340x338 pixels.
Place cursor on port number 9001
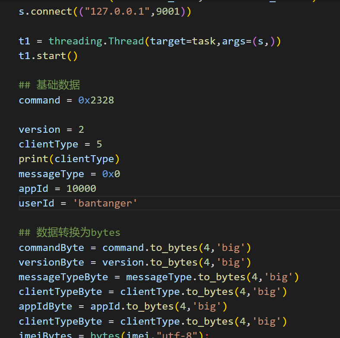click(x=168, y=12)
